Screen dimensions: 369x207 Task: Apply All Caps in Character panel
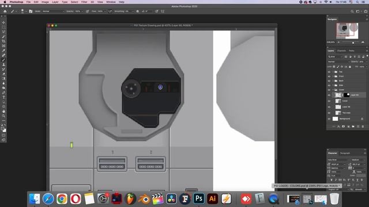340,180
